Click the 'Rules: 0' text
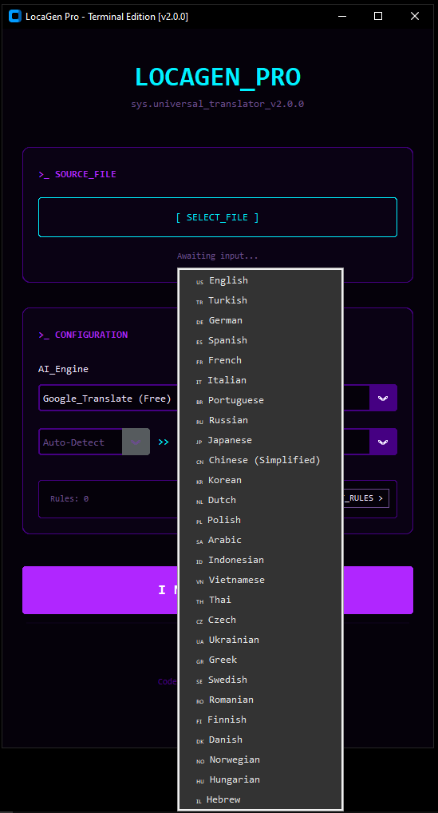The height and width of the screenshot is (813, 438). coord(69,499)
